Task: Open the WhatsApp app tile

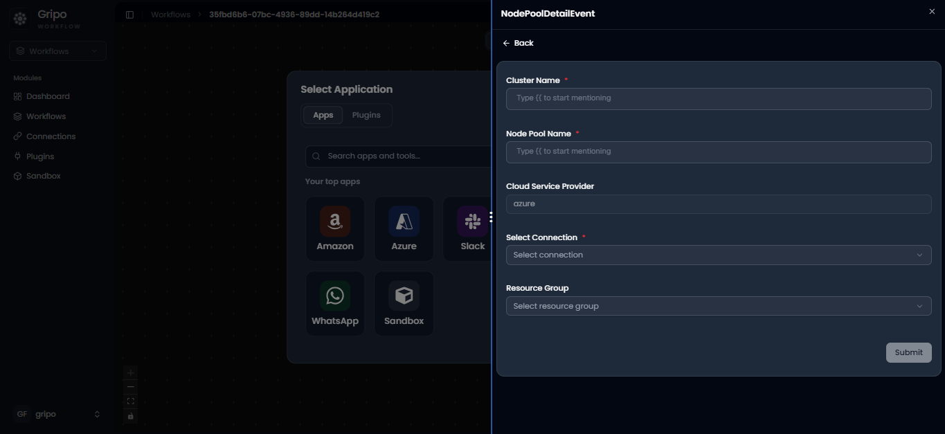Action: click(335, 303)
